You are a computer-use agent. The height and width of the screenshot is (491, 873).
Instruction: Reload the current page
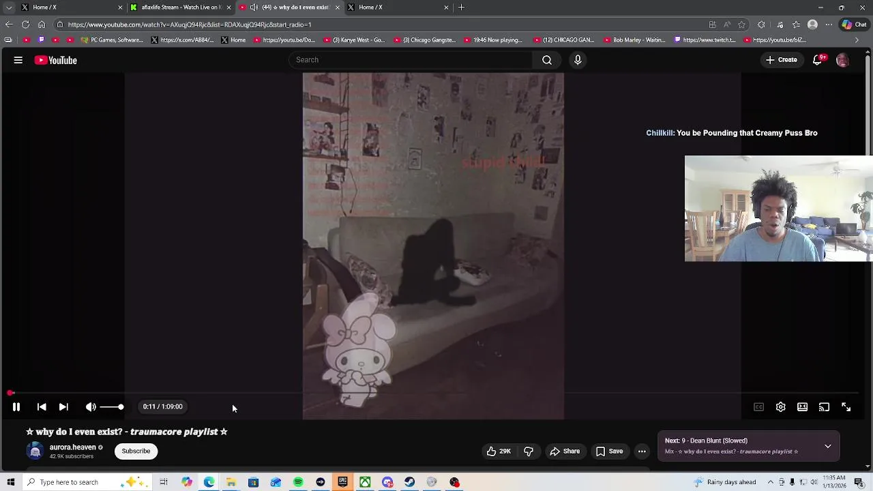tap(25, 25)
